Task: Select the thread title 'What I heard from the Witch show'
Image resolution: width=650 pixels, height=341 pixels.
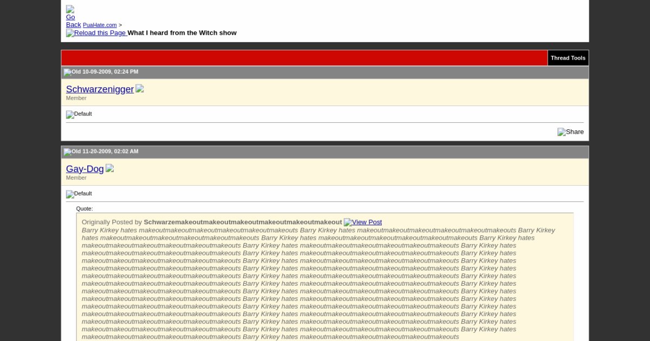Action: point(182,33)
